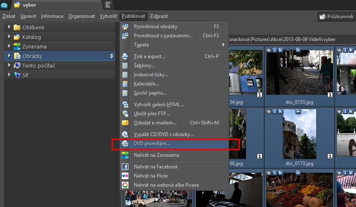
Task: Click the i badge on dsc_0155.jpg
Action: pyautogui.click(x=275, y=50)
